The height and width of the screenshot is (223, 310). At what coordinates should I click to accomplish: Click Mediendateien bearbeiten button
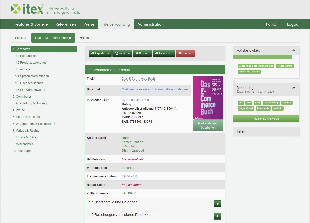tap(208, 125)
